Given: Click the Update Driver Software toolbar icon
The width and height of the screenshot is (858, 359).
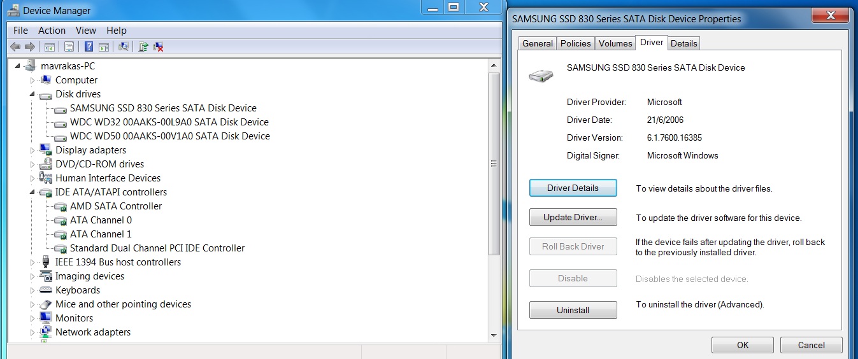Looking at the screenshot, I should 143,46.
